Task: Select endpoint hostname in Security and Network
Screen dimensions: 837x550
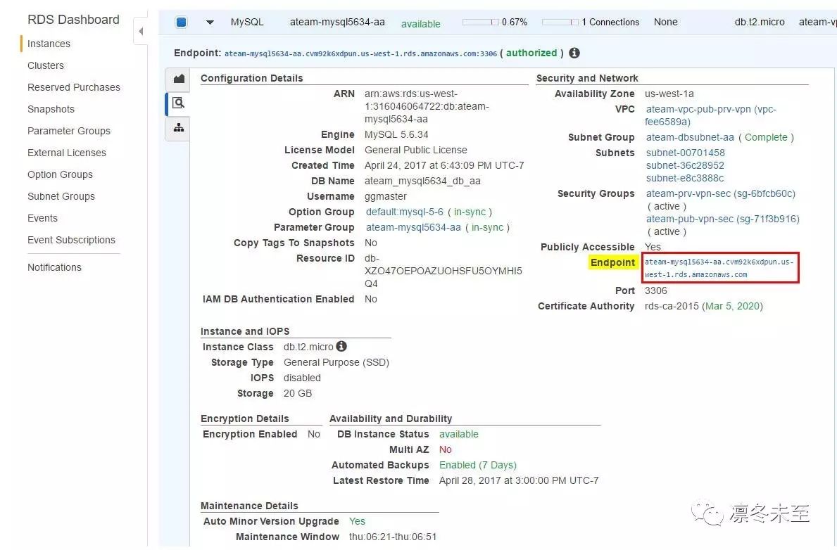Action: pyautogui.click(x=719, y=269)
